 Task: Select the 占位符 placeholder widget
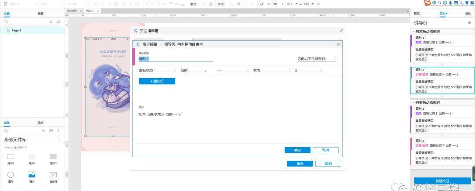(53, 177)
